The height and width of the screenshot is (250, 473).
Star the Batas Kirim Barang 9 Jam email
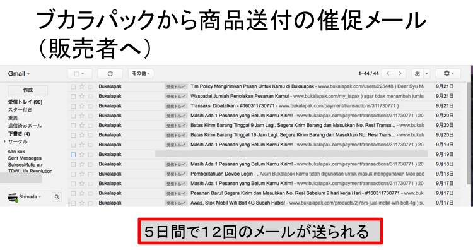82,125
